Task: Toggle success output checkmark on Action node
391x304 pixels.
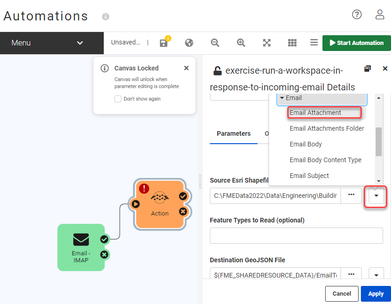Action: [183, 196]
